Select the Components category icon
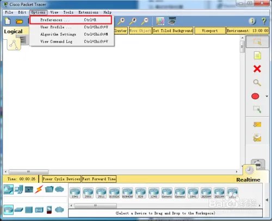 29,189
